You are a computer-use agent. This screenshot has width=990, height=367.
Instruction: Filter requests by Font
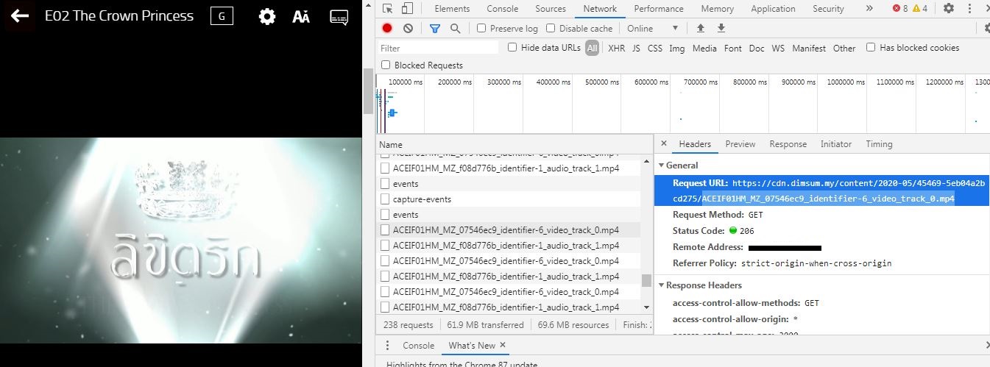pos(733,48)
